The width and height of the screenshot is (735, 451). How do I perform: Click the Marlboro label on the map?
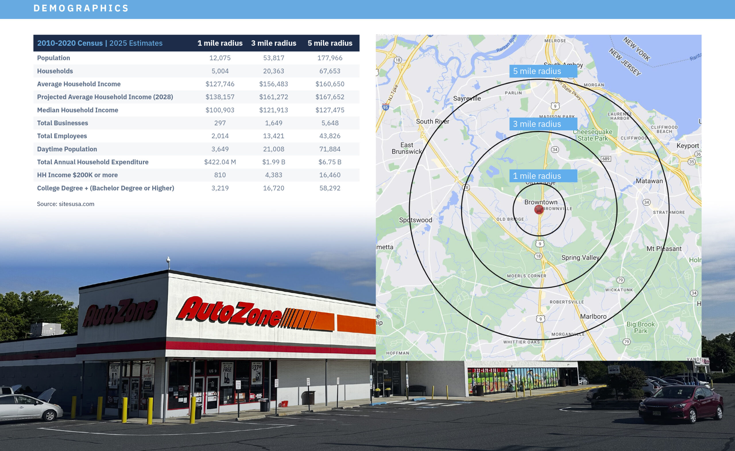593,316
